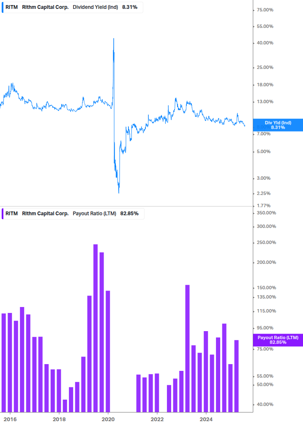303x425 pixels.
Task: Click the last payout ratio bar at 82.85%
Action: tap(236, 376)
